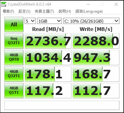Click the Read [MB/s] column header
Screen dimensions: 124x113
(48, 29)
